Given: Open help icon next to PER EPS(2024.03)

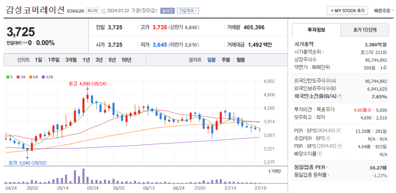Looking at the screenshot, I should click(339, 131).
